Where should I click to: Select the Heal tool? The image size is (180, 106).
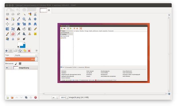pos(35,34)
